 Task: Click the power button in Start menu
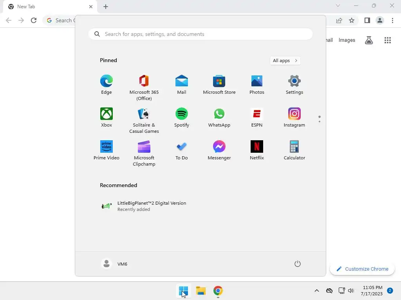tap(298, 264)
